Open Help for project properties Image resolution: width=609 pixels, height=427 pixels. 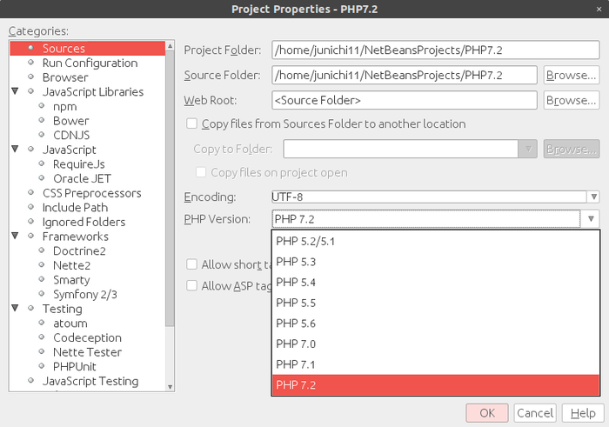pyautogui.click(x=583, y=413)
